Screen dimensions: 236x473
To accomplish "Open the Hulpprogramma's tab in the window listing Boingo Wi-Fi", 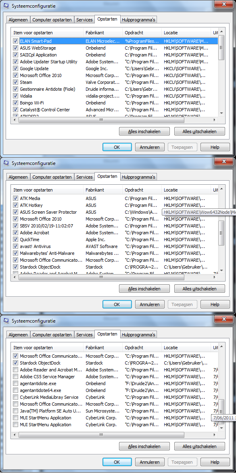I will coord(138,20).
